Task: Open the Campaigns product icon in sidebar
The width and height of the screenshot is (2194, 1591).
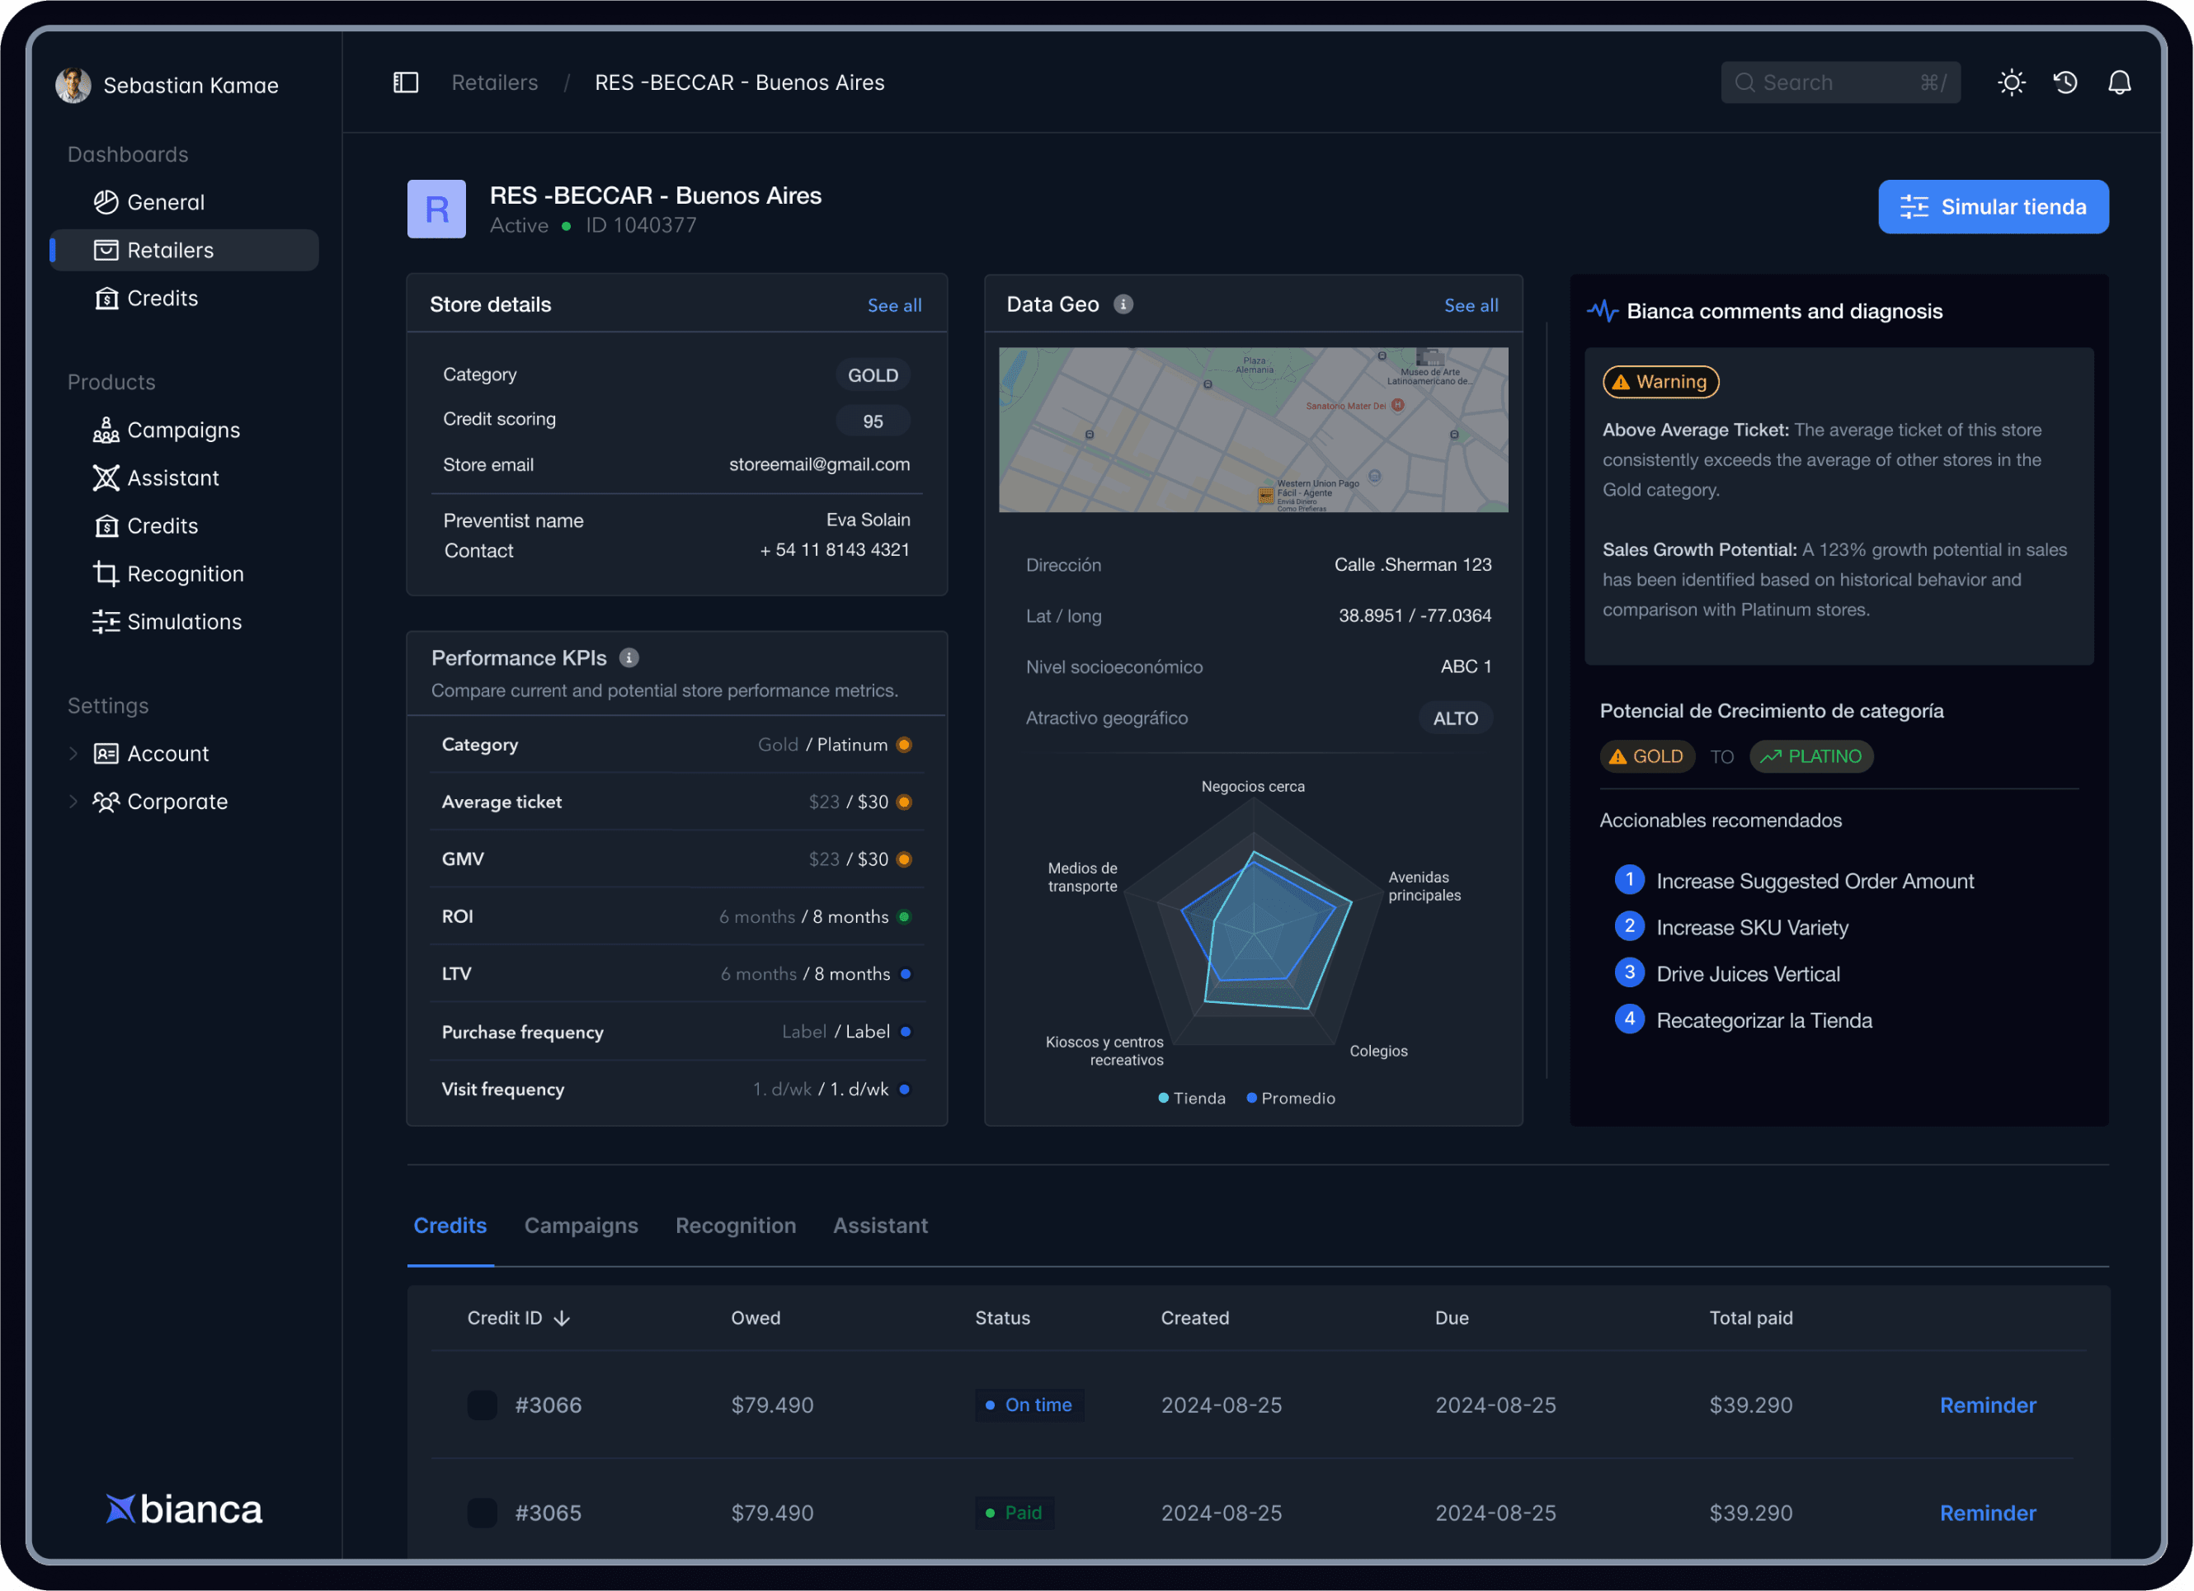Action: pos(106,430)
